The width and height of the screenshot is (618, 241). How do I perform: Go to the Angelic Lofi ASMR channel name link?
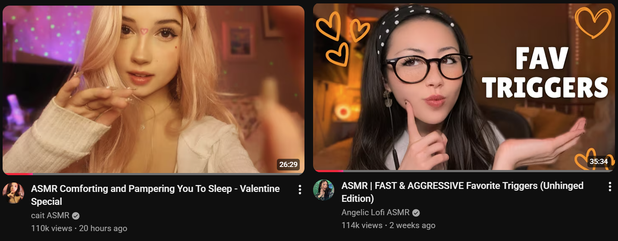(375, 213)
